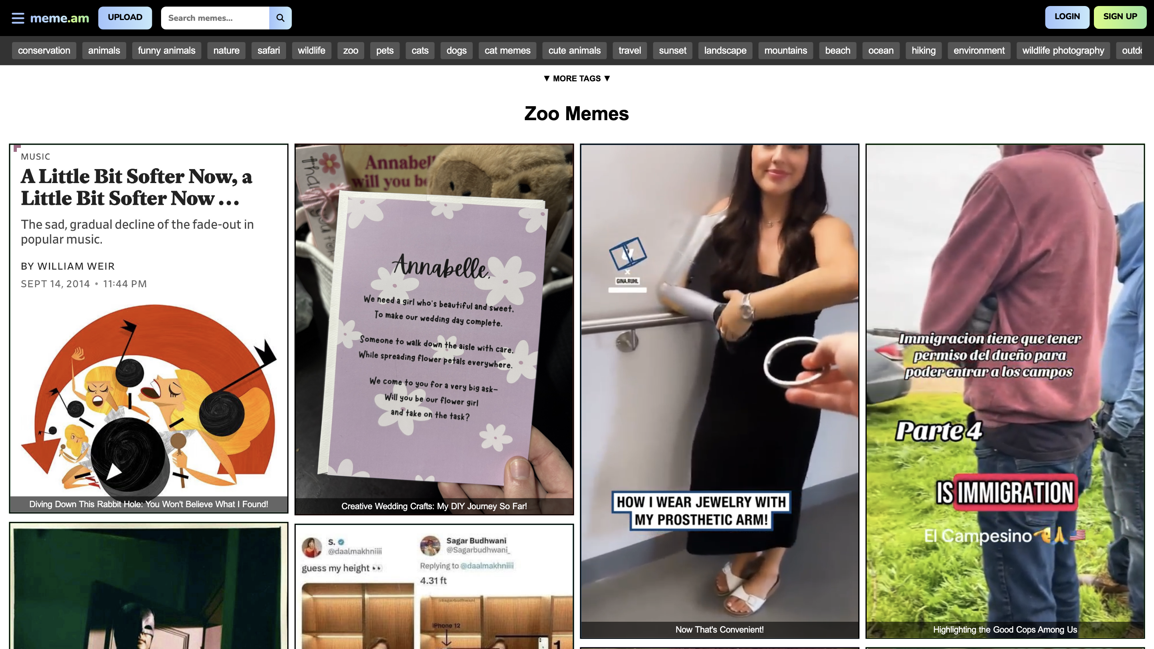Open the cat memes tag
The height and width of the screenshot is (649, 1154).
pos(507,50)
